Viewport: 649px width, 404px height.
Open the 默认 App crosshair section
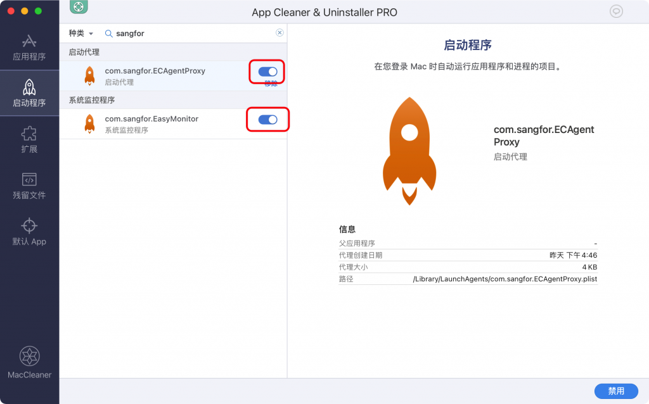(29, 232)
